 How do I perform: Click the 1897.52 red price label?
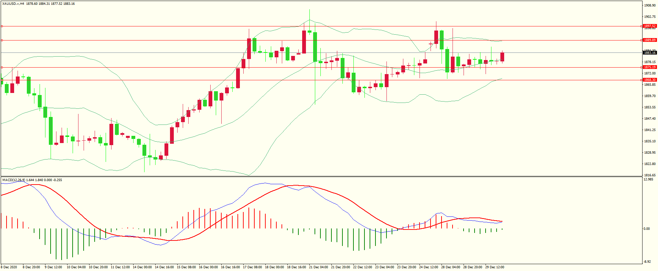650,26
